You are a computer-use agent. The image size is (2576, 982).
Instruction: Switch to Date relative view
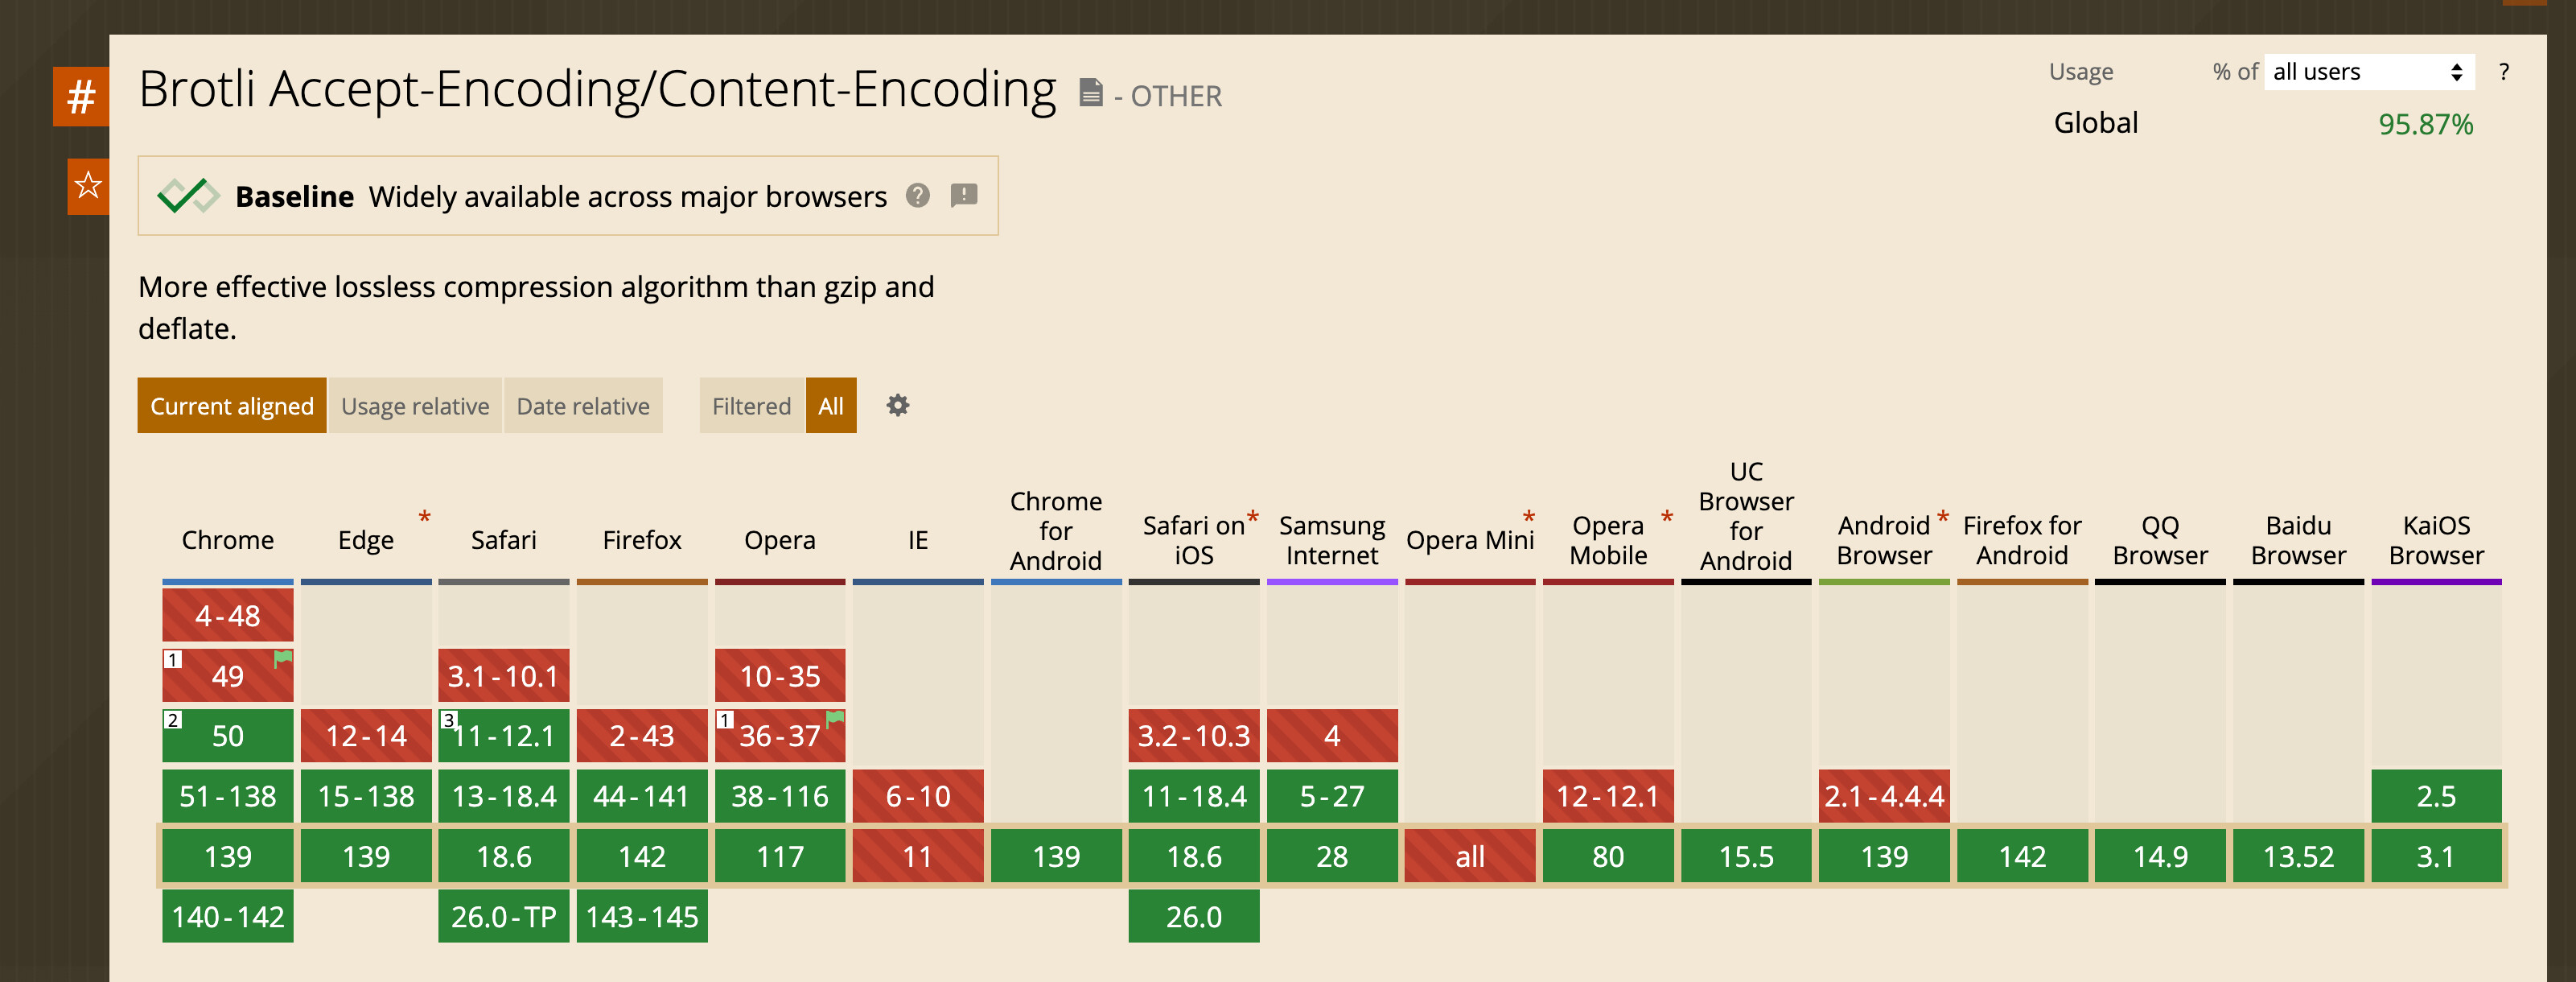tap(583, 406)
